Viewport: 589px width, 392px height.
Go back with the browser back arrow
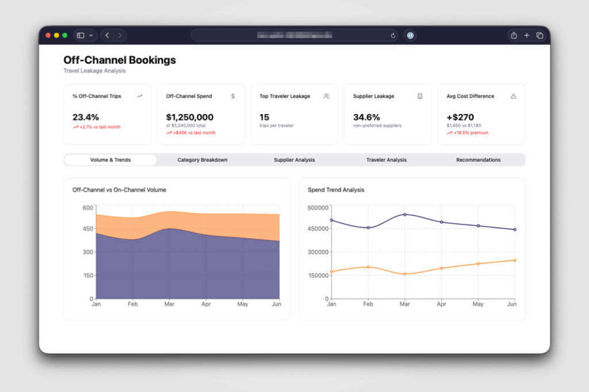point(108,35)
